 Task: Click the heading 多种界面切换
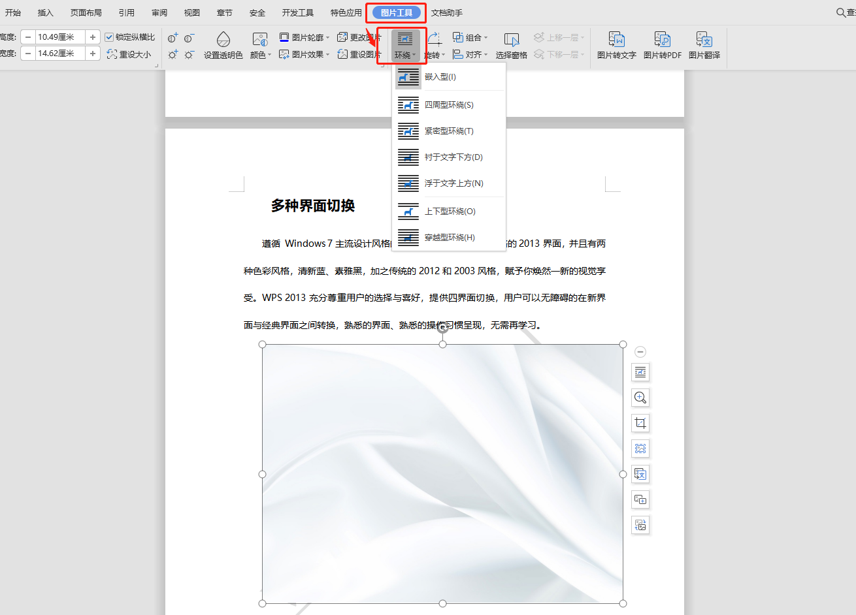click(x=313, y=206)
